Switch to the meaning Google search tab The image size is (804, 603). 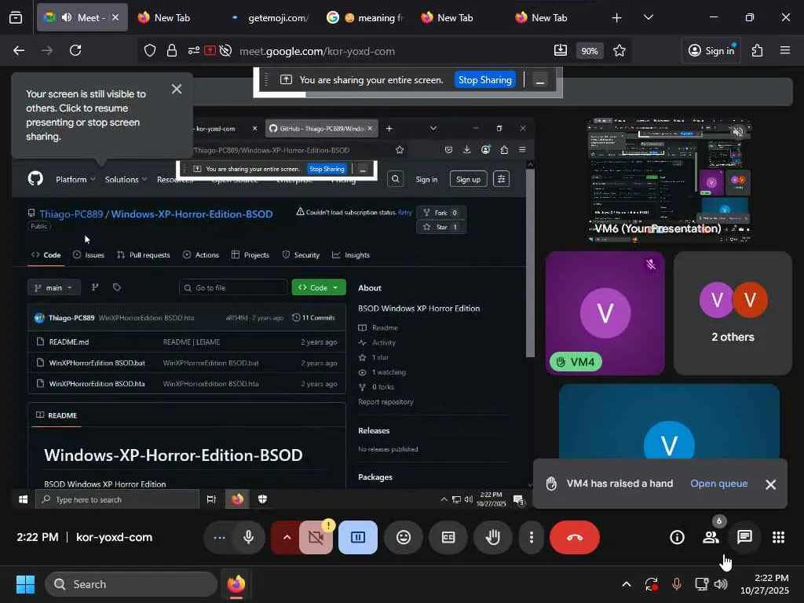366,17
